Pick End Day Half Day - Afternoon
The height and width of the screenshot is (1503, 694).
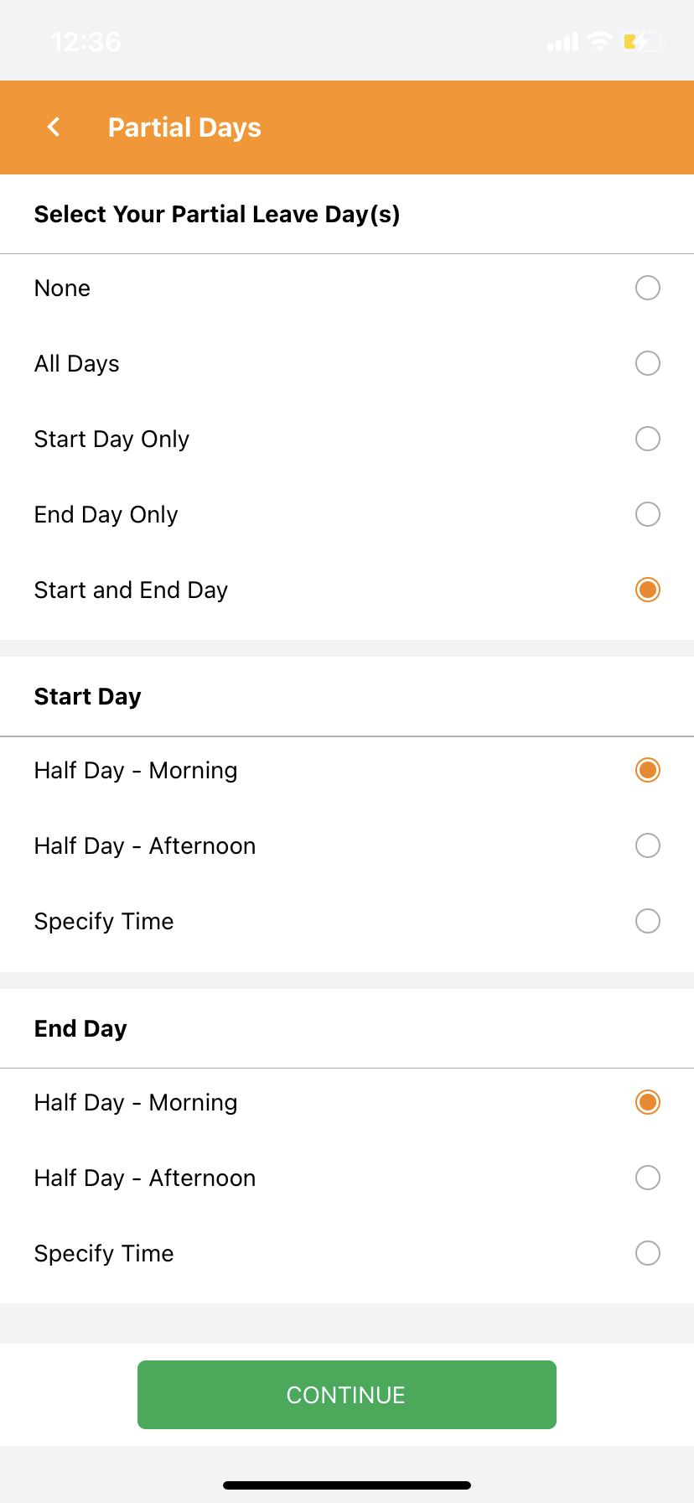pyautogui.click(x=647, y=1178)
